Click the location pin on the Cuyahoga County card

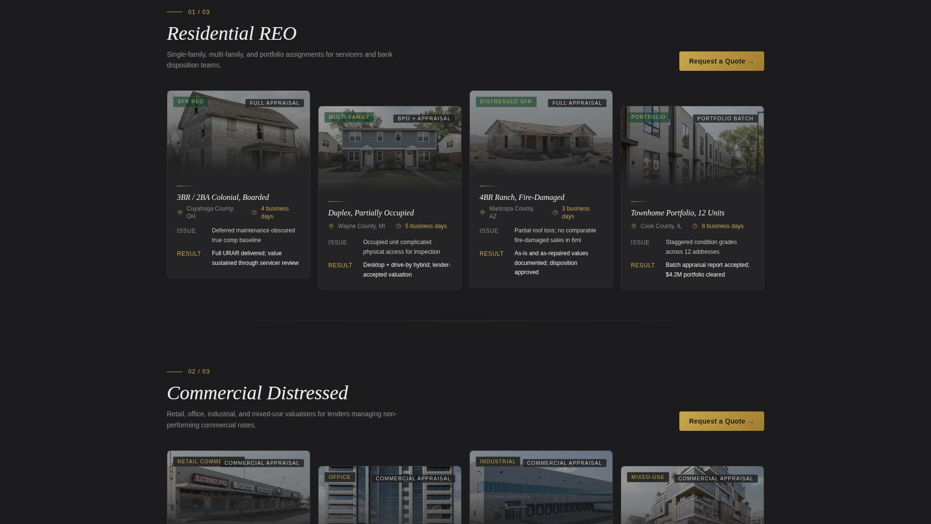pyautogui.click(x=180, y=212)
